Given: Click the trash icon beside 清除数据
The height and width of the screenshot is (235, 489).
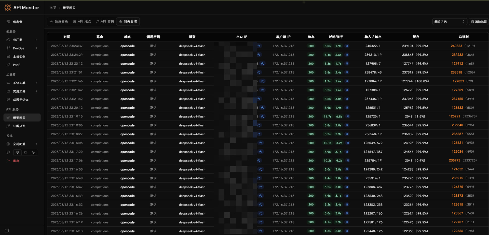Looking at the screenshot, I should tap(473, 22).
